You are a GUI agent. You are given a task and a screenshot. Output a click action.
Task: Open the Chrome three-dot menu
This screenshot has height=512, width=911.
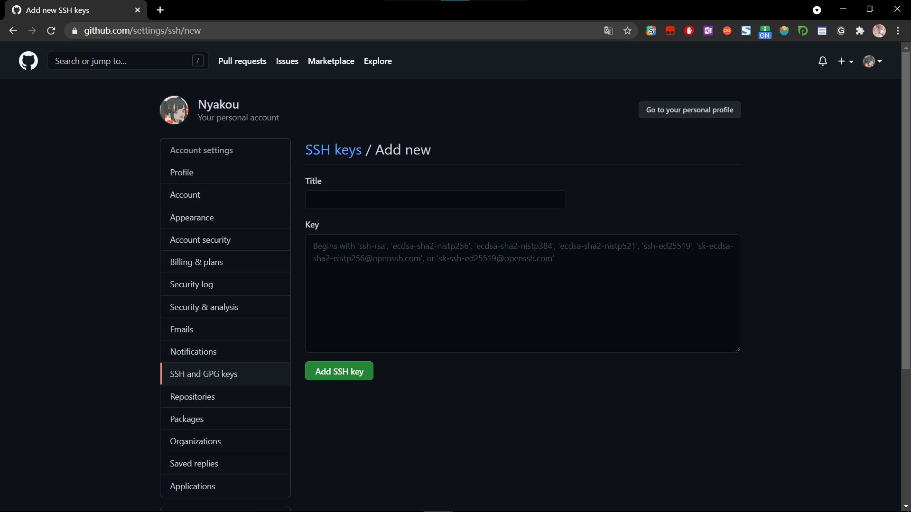click(x=898, y=30)
